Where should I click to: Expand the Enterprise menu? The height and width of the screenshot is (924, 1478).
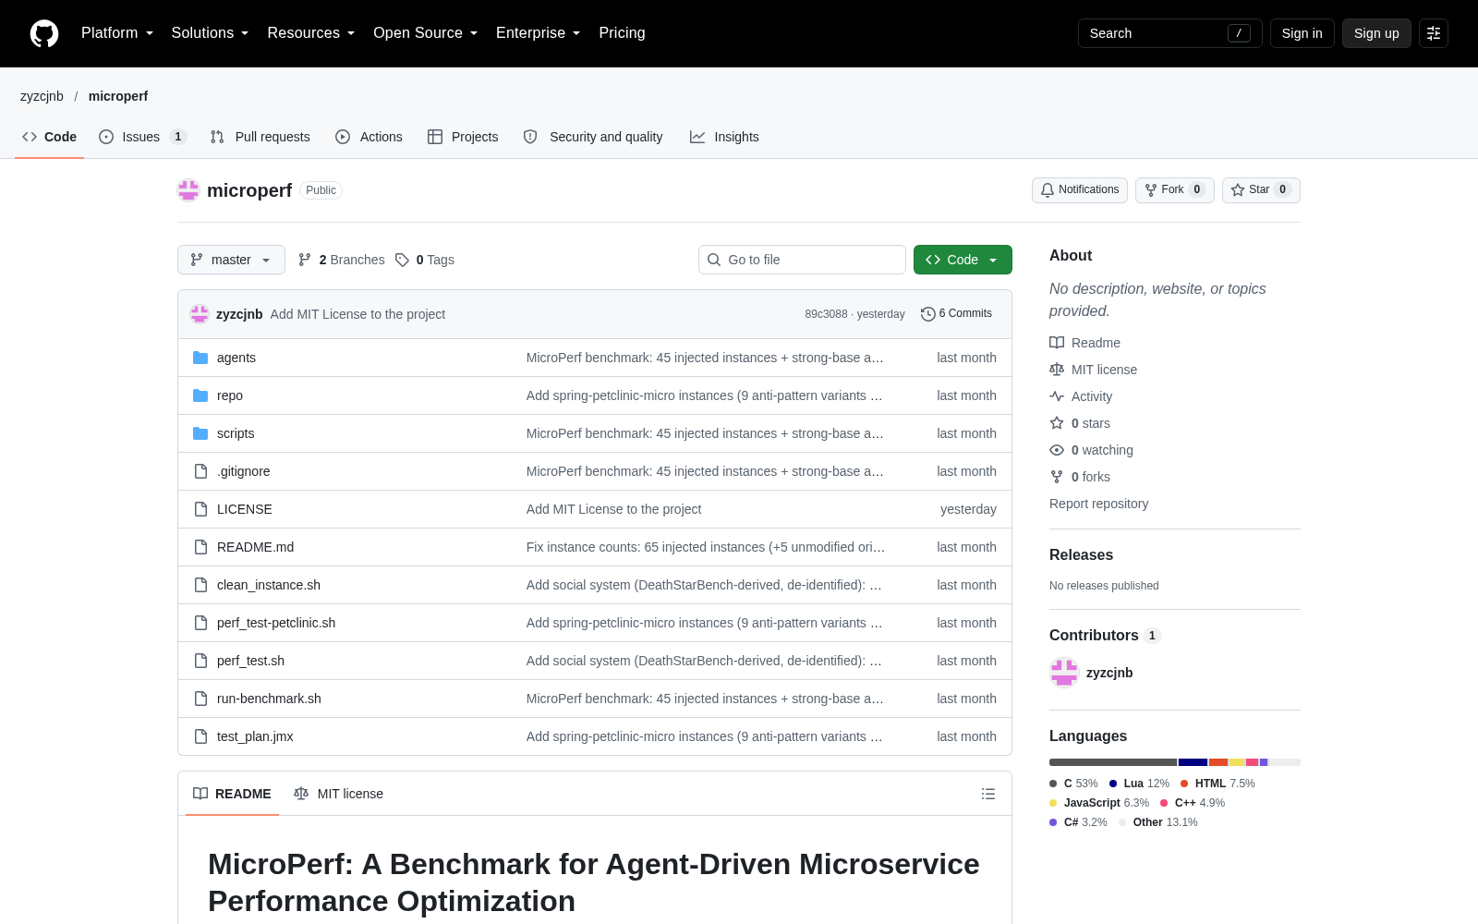pyautogui.click(x=539, y=33)
